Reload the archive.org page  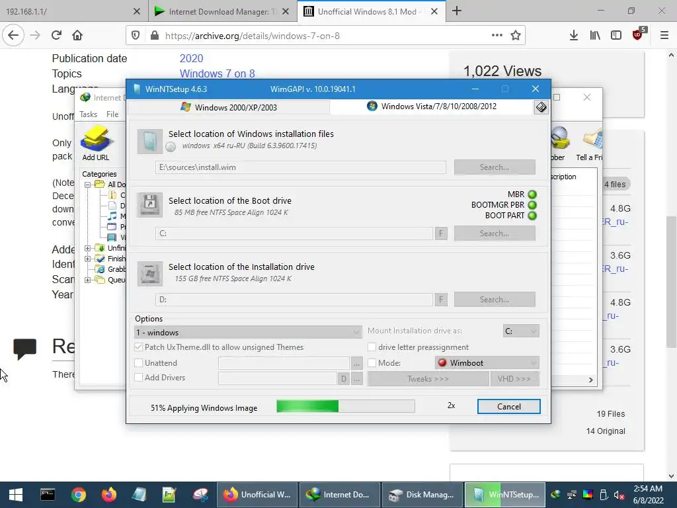click(56, 36)
